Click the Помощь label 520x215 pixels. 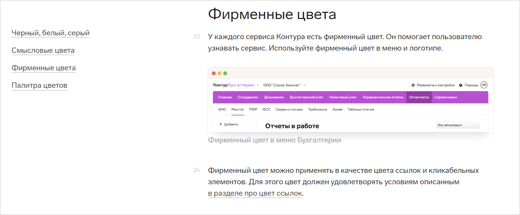click(471, 85)
